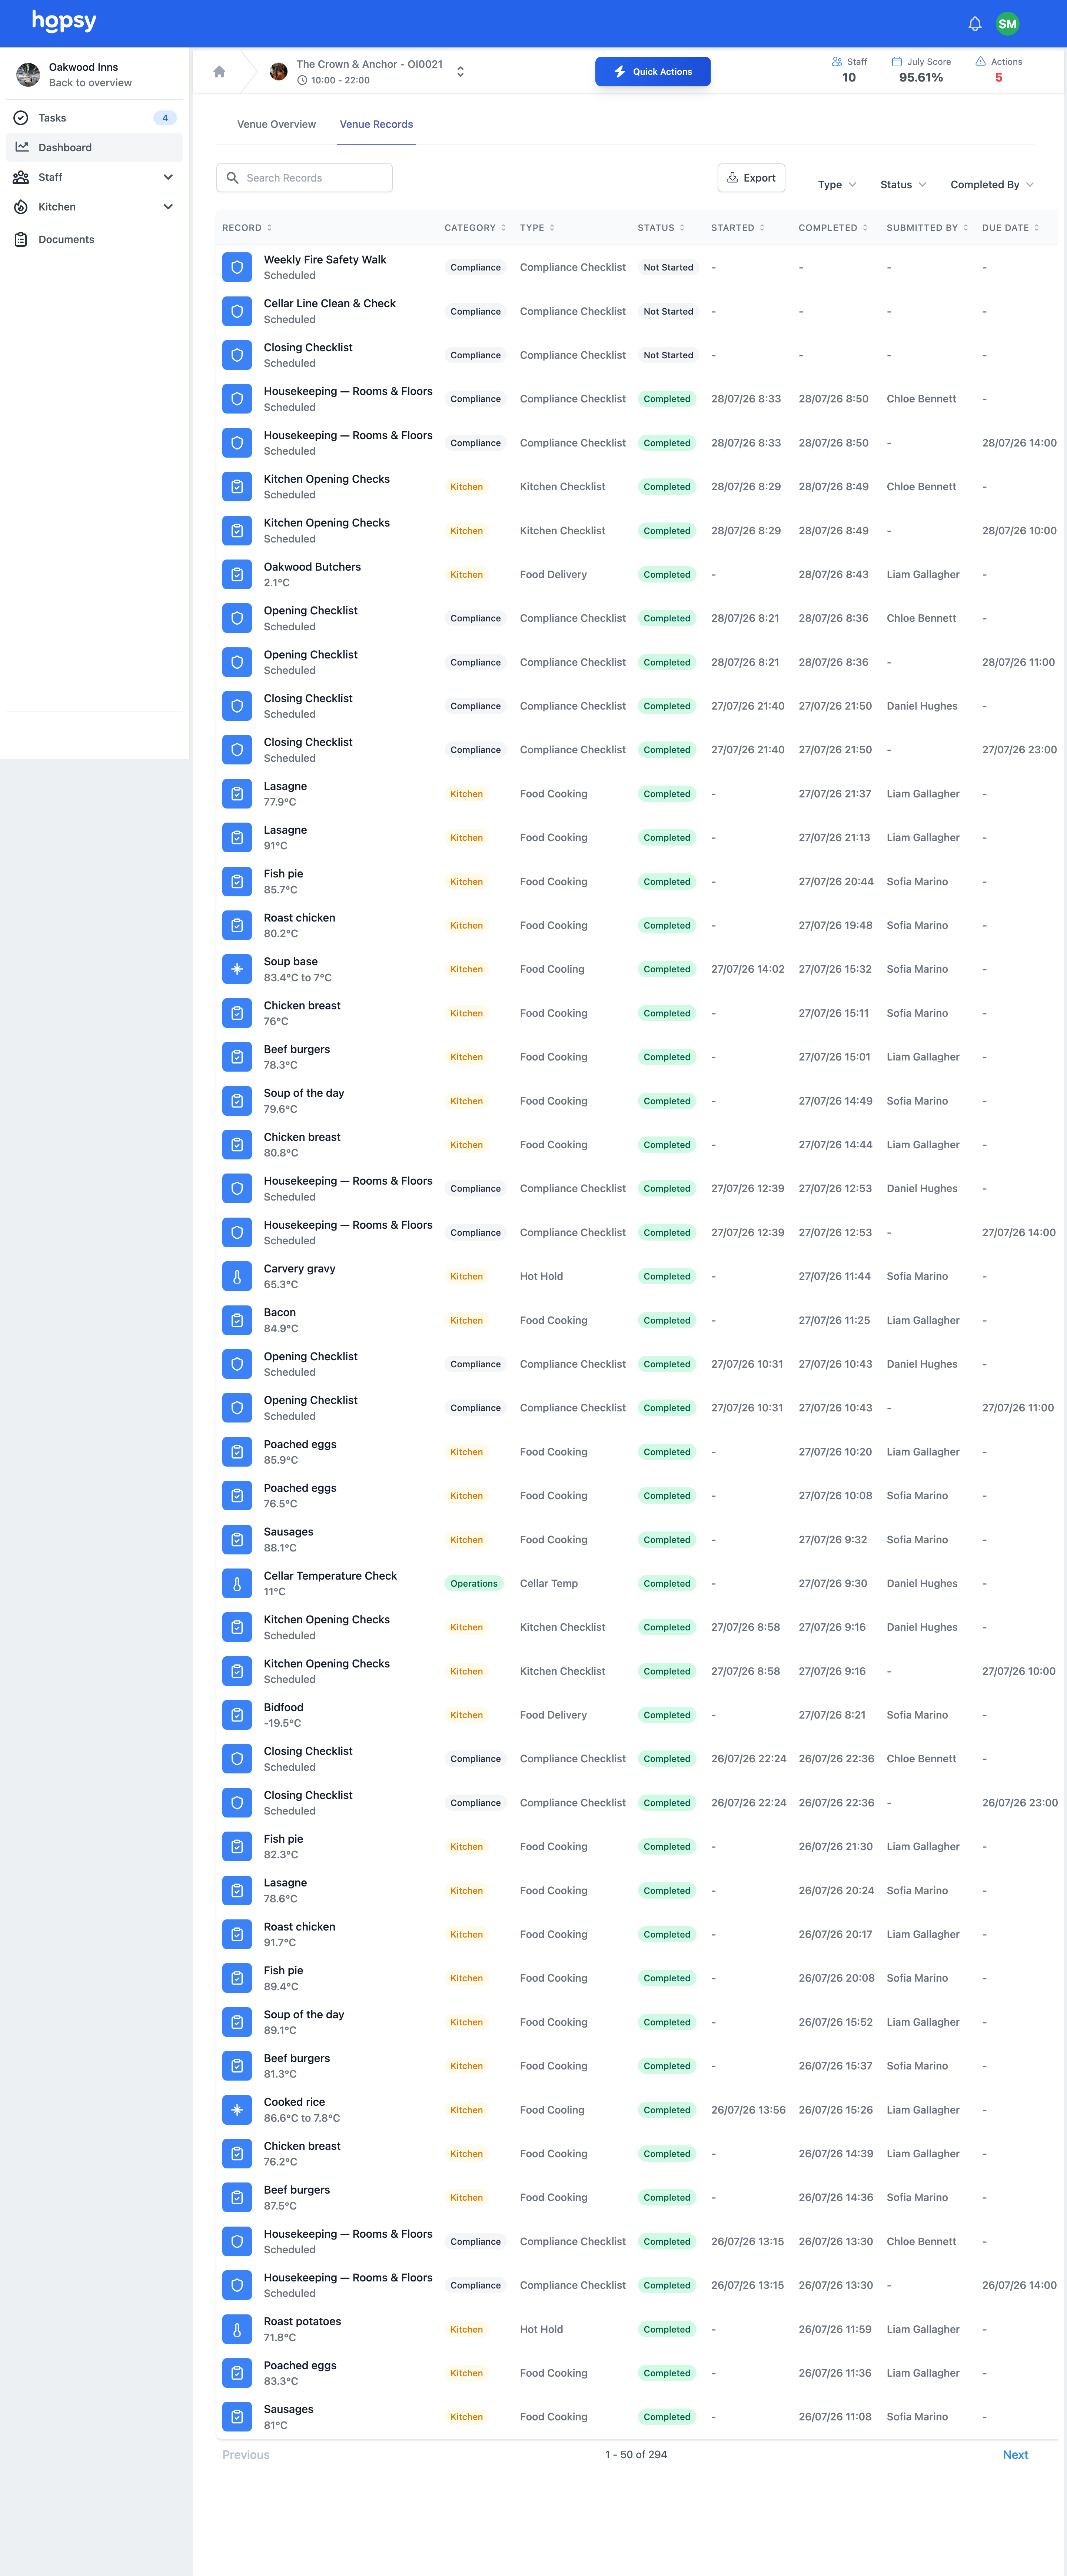Go to the Next page of records
1067x2576 pixels.
click(1015, 2455)
